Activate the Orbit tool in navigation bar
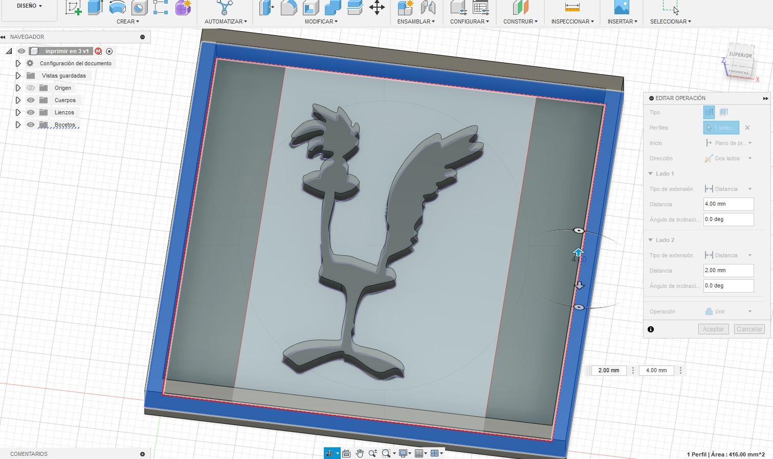This screenshot has width=773, height=459. click(329, 453)
